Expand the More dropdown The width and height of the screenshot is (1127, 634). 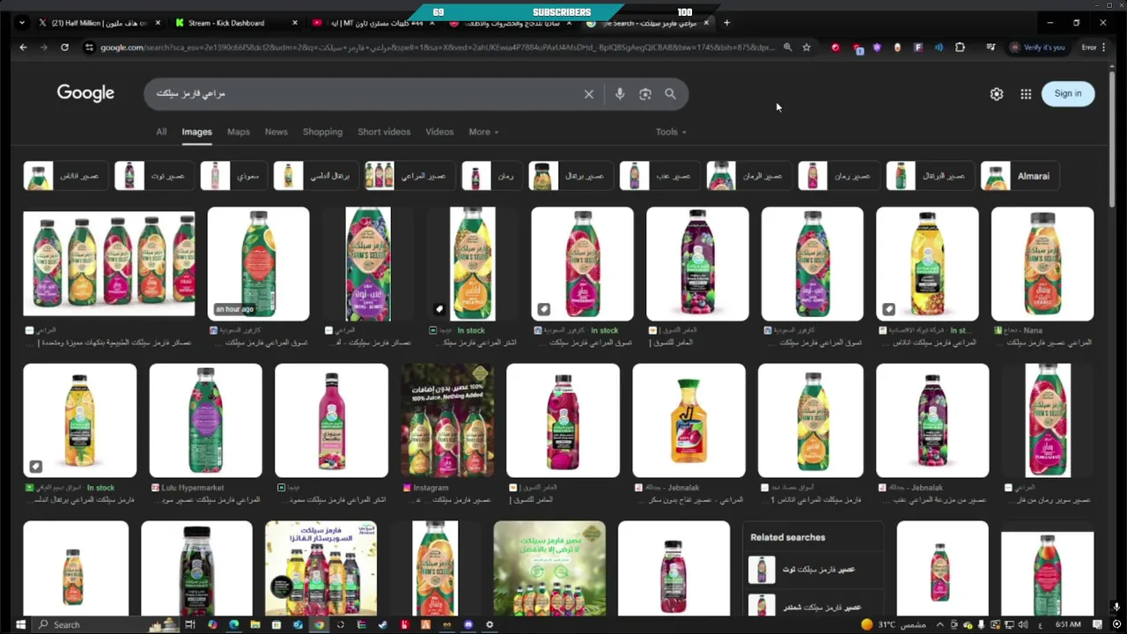483,132
